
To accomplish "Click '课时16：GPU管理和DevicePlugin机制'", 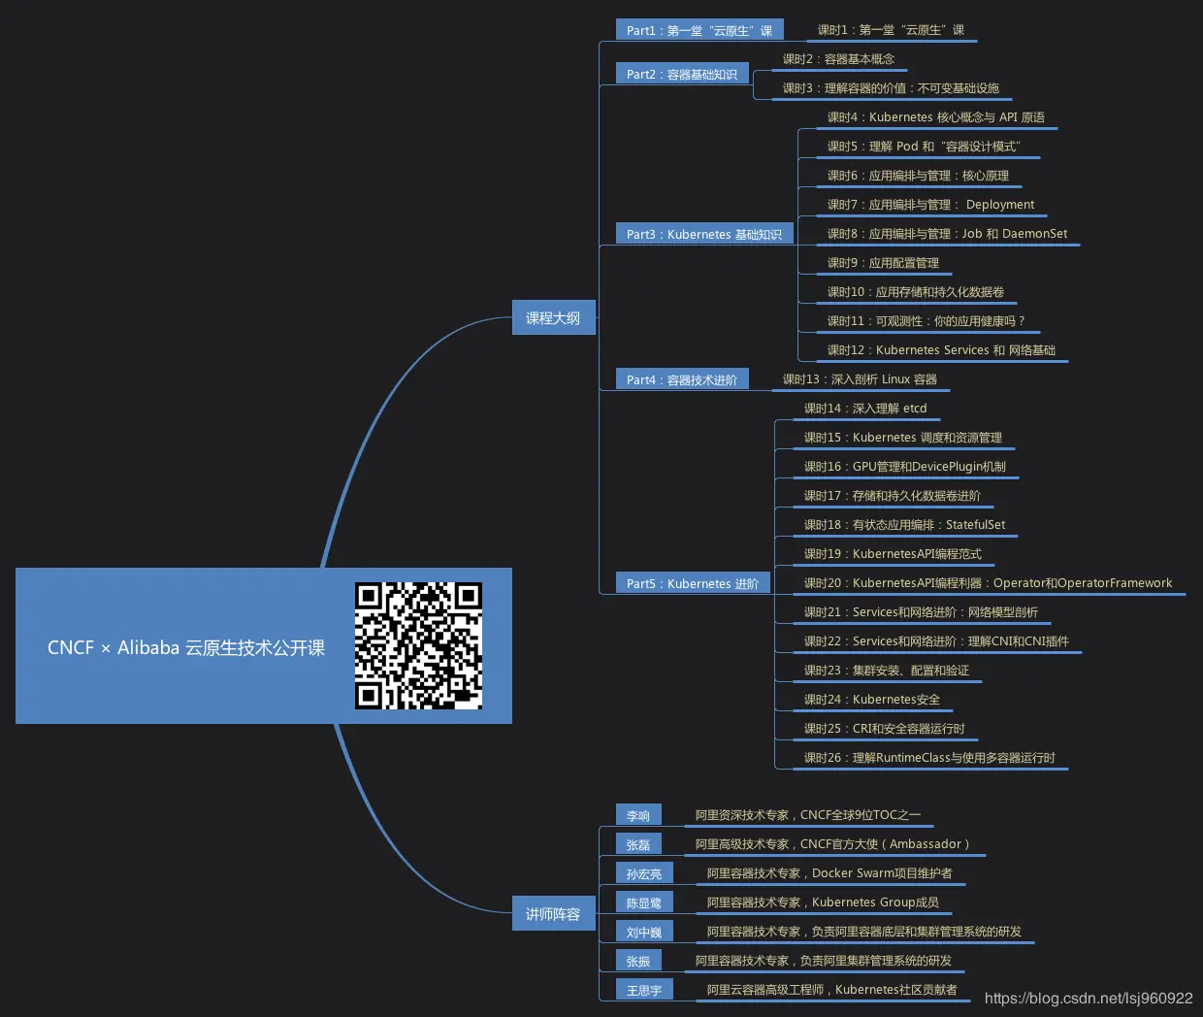I will pos(905,467).
